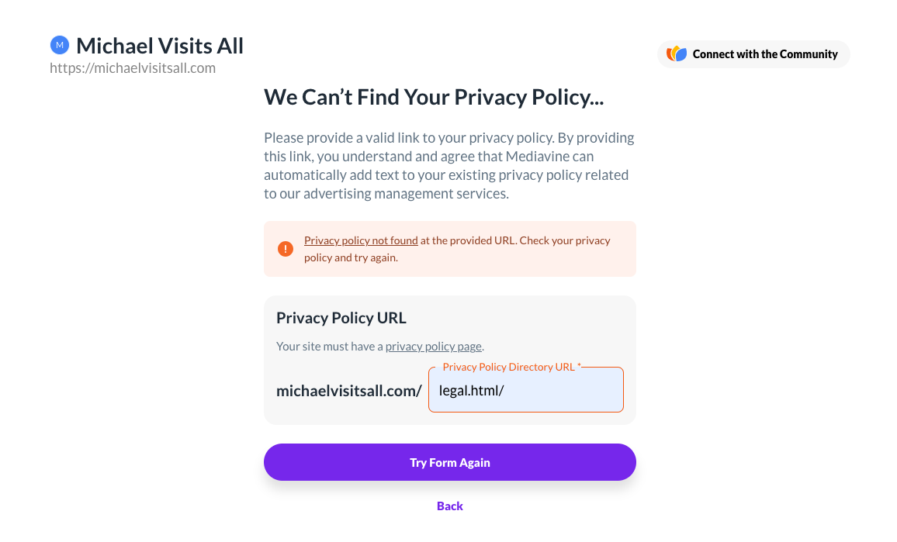Click the 'Privacy Policy URL' section heading
Viewport: 897px width, 542px height.
341,318
